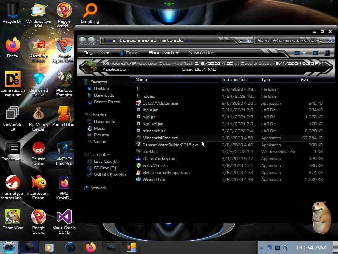Select the Peggle World desktop icon
Screen dimensions: 338x254
pos(64,15)
